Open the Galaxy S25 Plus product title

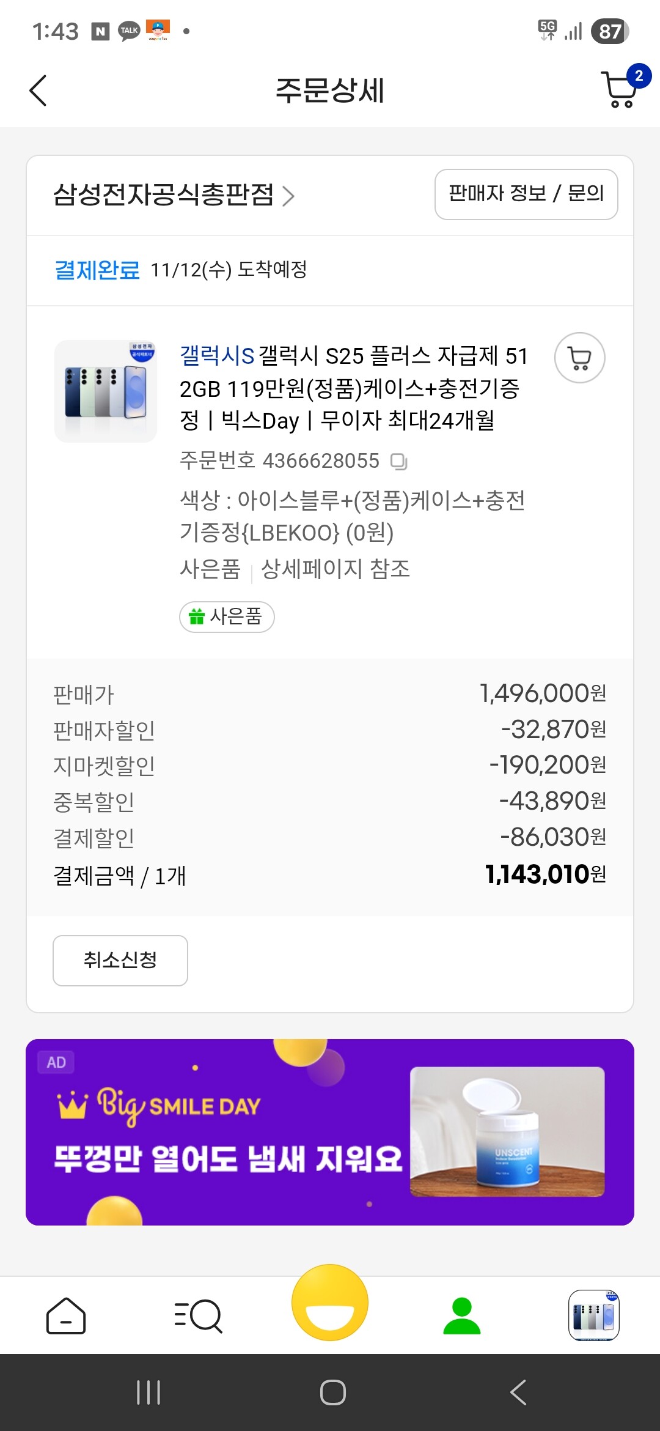pos(353,388)
